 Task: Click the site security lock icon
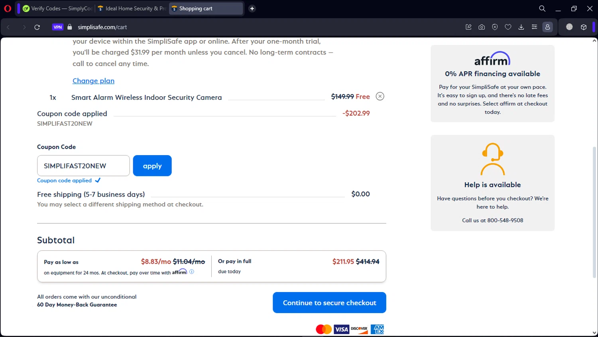[70, 27]
